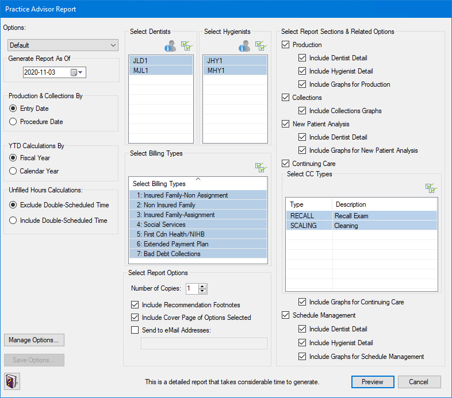Uncheck Include Recommendation Footnotes
Viewport: 452px width, 398px height.
[135, 305]
